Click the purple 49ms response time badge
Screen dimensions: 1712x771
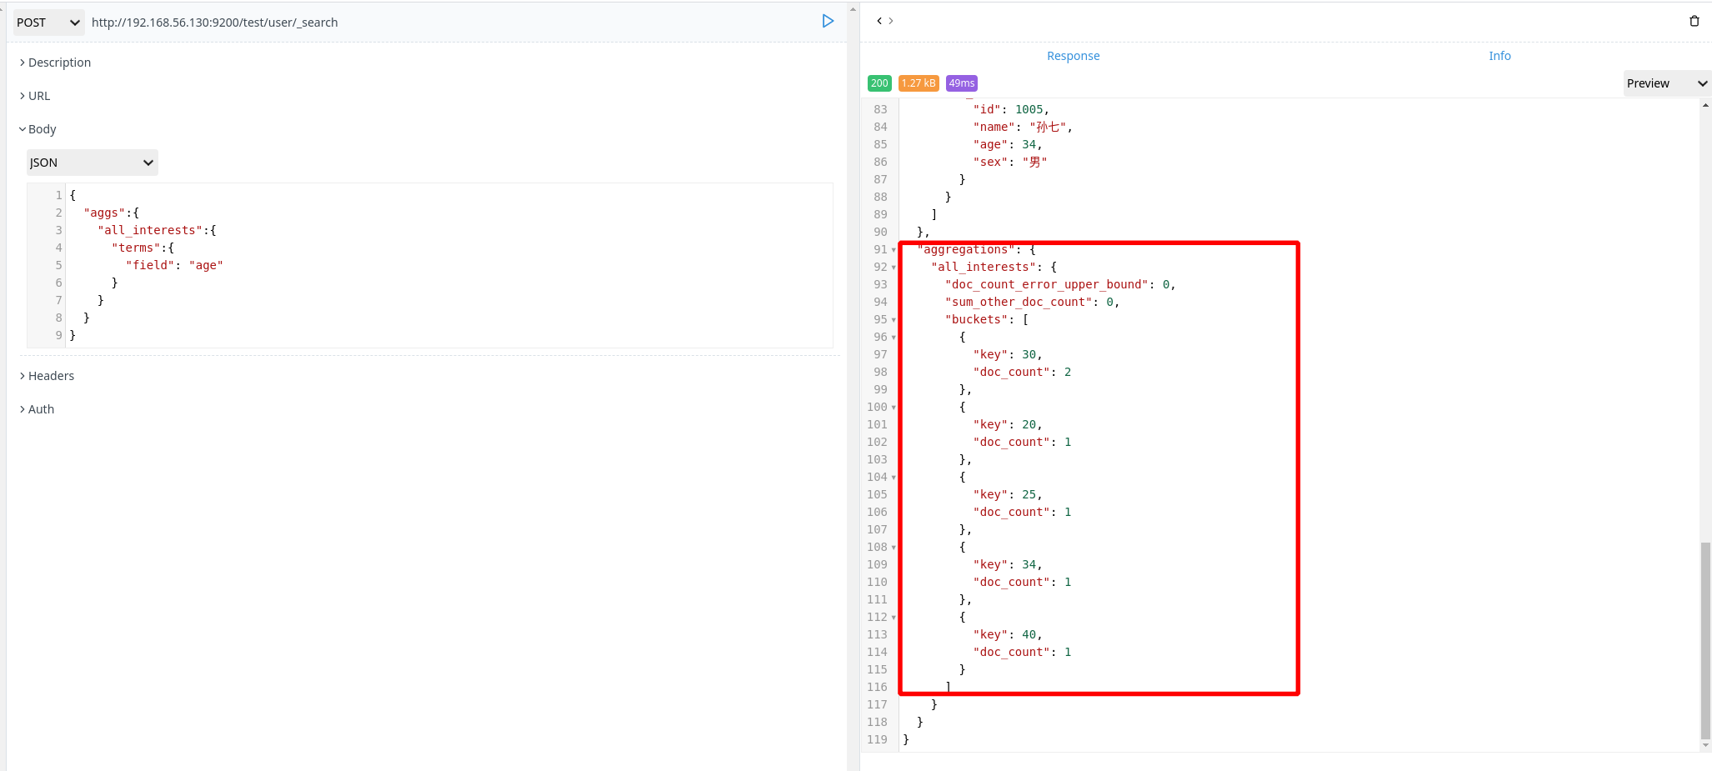[x=961, y=83]
